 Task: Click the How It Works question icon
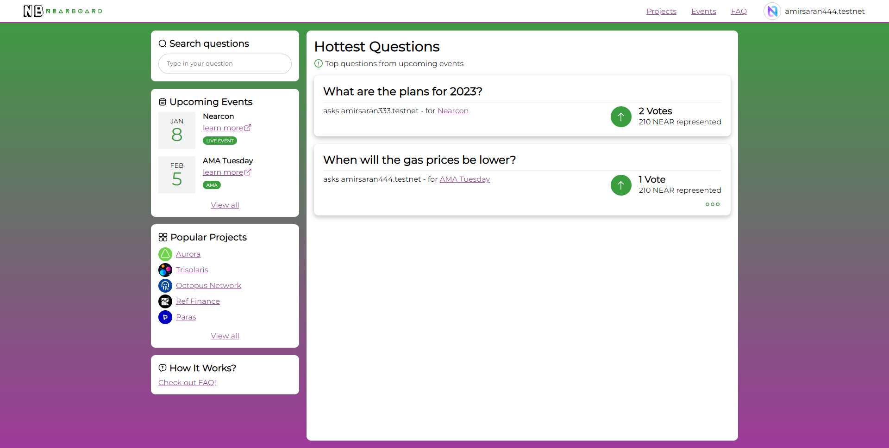click(x=163, y=368)
